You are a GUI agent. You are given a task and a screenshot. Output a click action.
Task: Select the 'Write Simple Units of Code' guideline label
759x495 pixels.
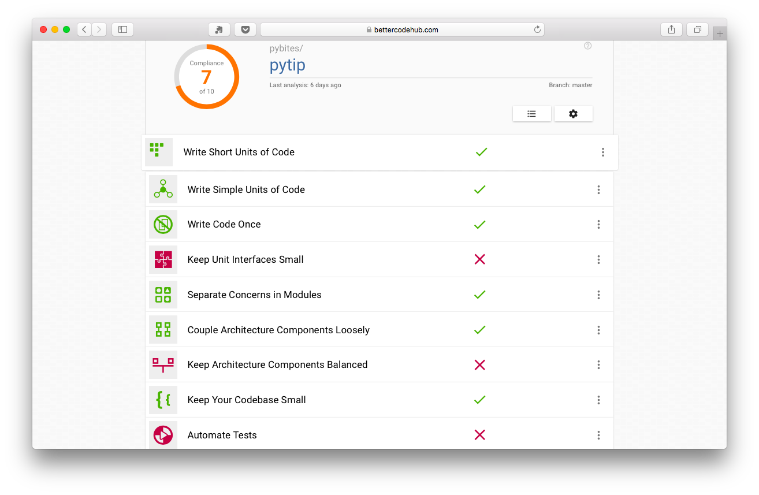(246, 189)
